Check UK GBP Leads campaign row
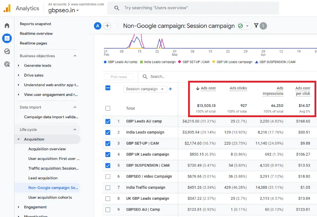Image resolution: width=317 pixels, height=217 pixels. pyautogui.click(x=108, y=199)
